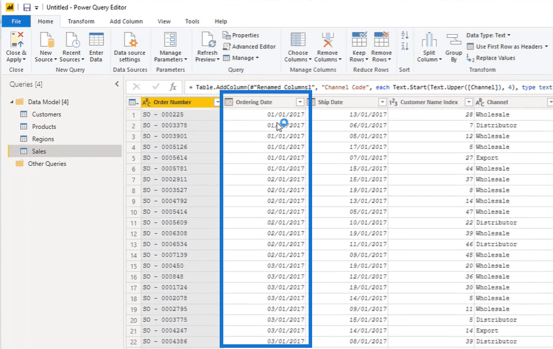
Task: Open the File menu
Action: click(16, 21)
